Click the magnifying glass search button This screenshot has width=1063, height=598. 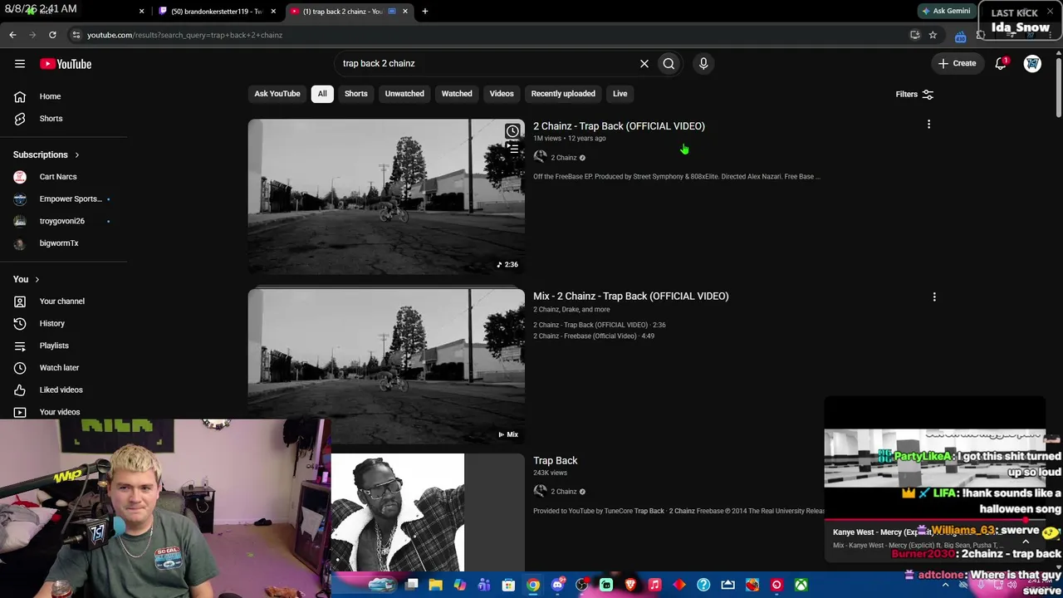click(x=669, y=63)
